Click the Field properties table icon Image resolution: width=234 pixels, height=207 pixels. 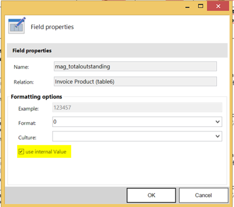[x=17, y=26]
